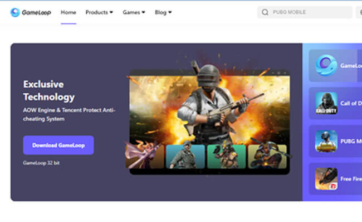The width and height of the screenshot is (362, 222).
Task: Expand the Games dropdown menu
Action: (x=134, y=12)
